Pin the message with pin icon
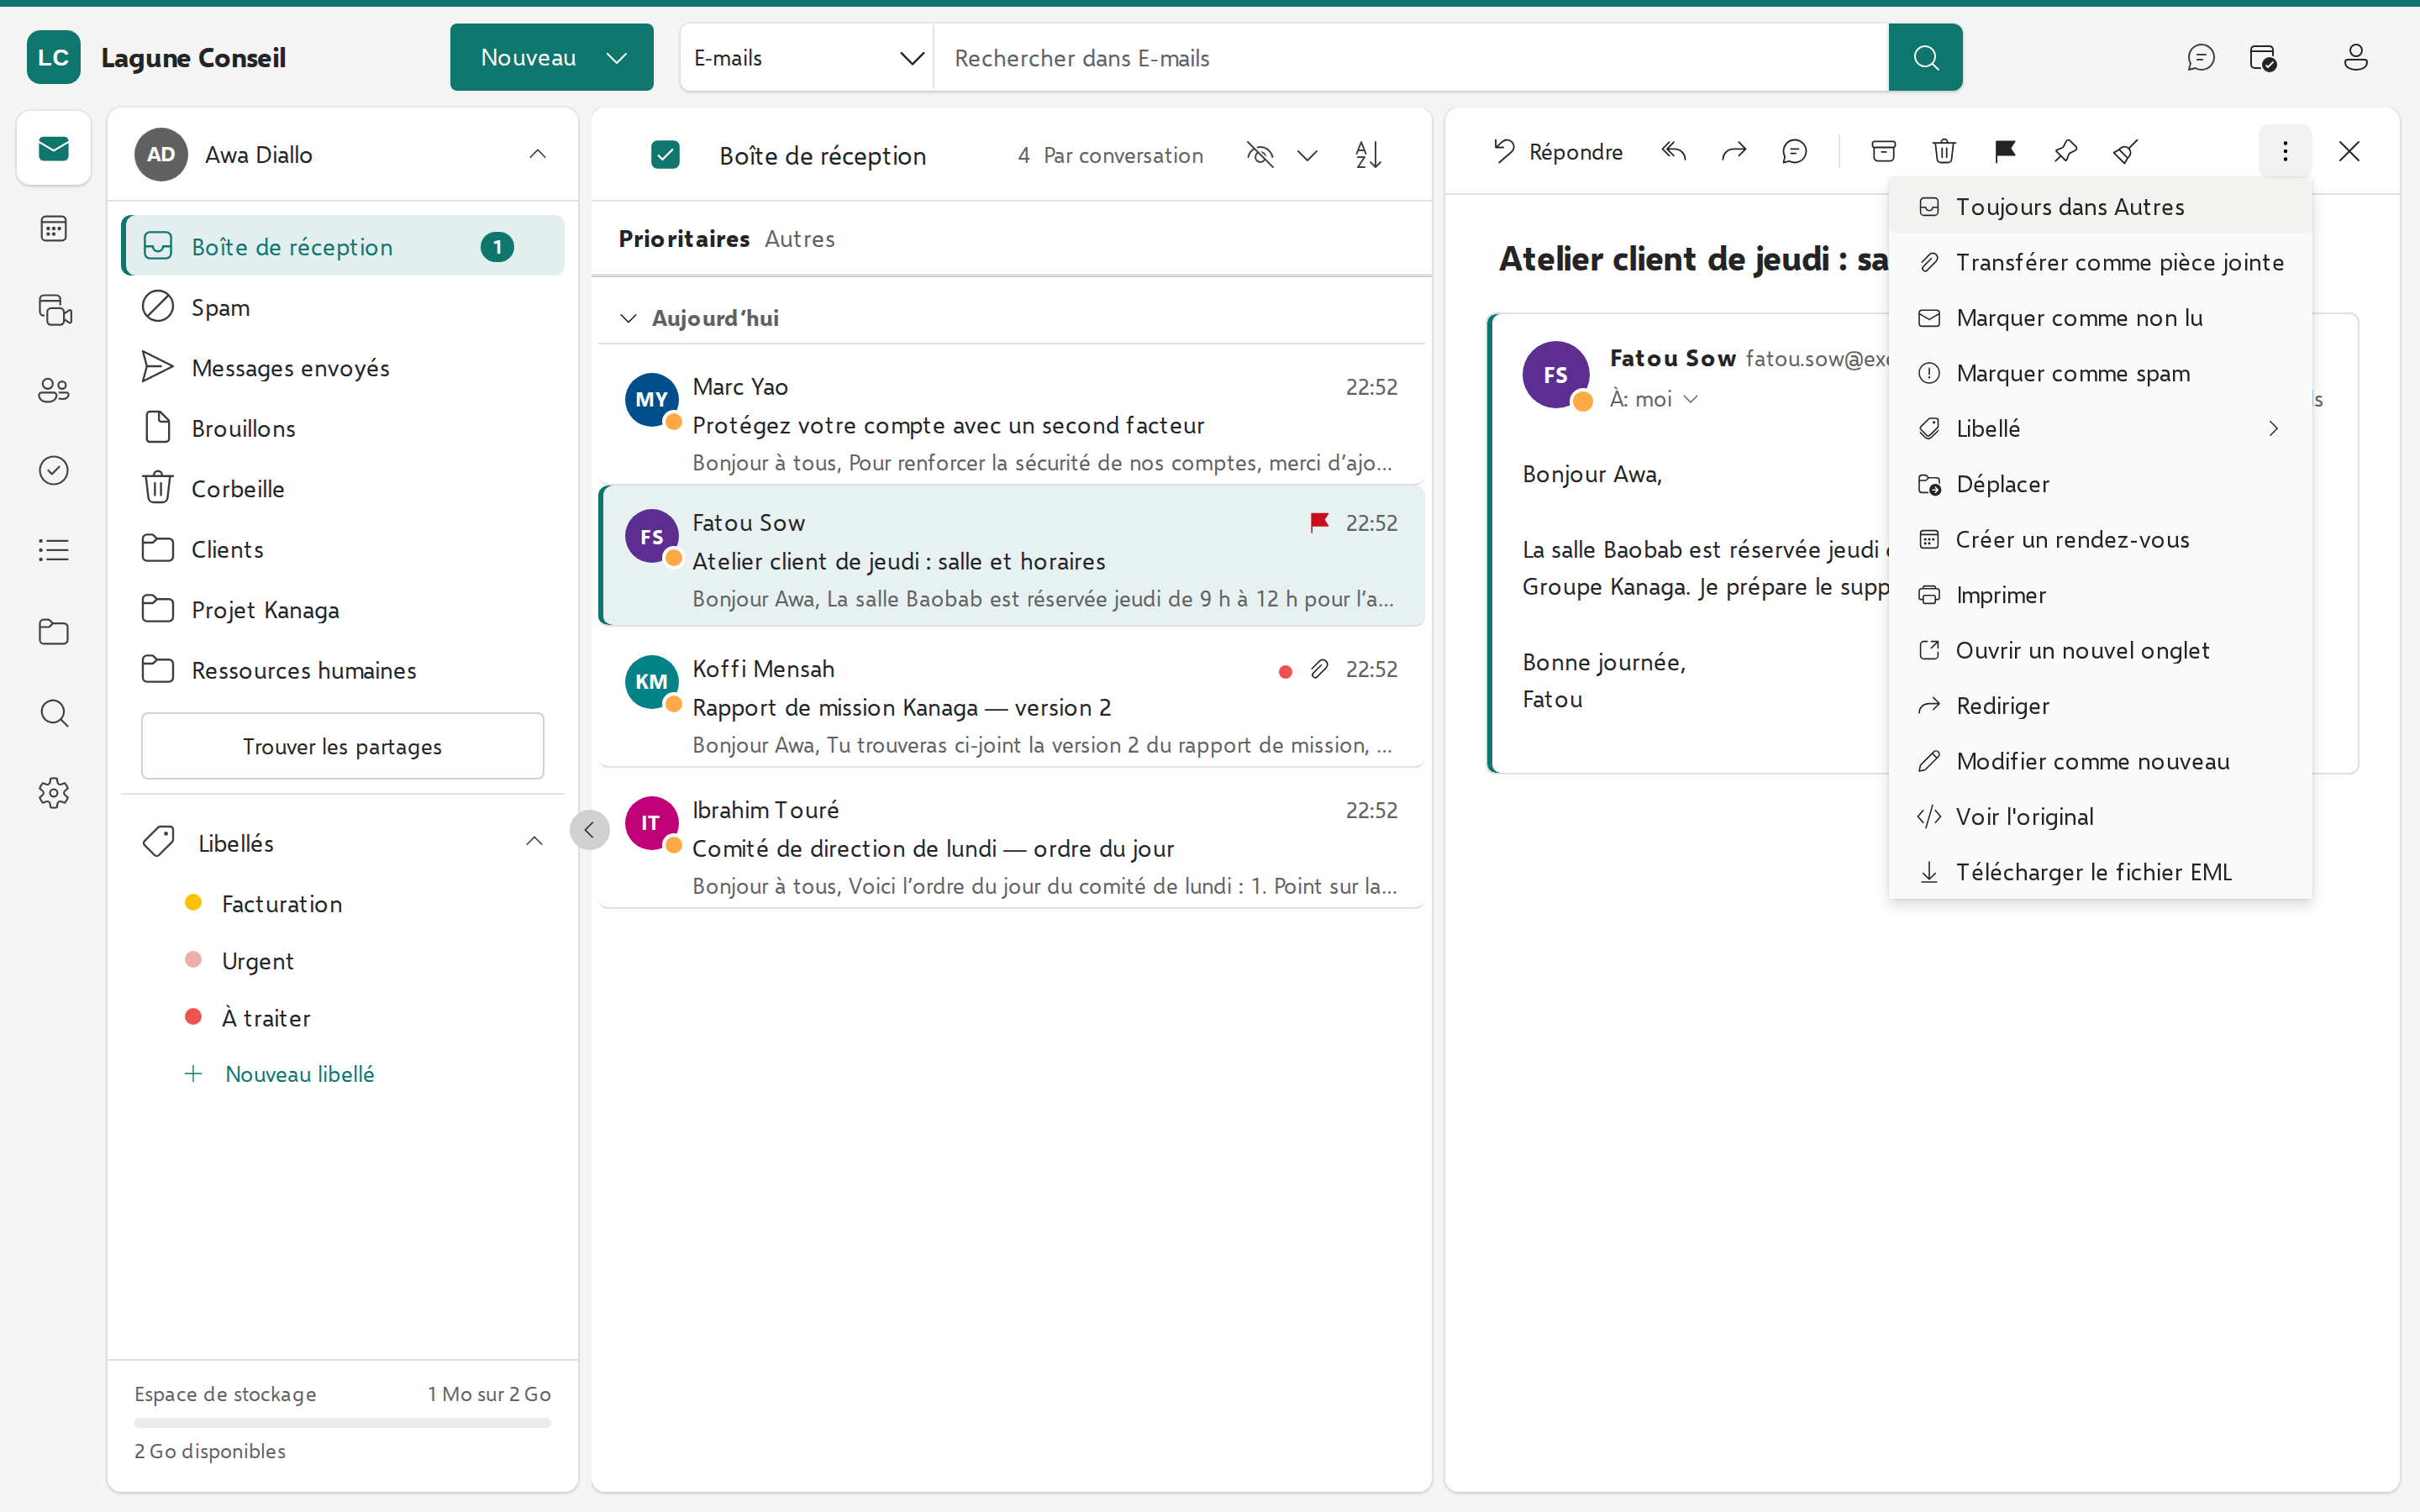This screenshot has width=2420, height=1512. pos(2065,151)
